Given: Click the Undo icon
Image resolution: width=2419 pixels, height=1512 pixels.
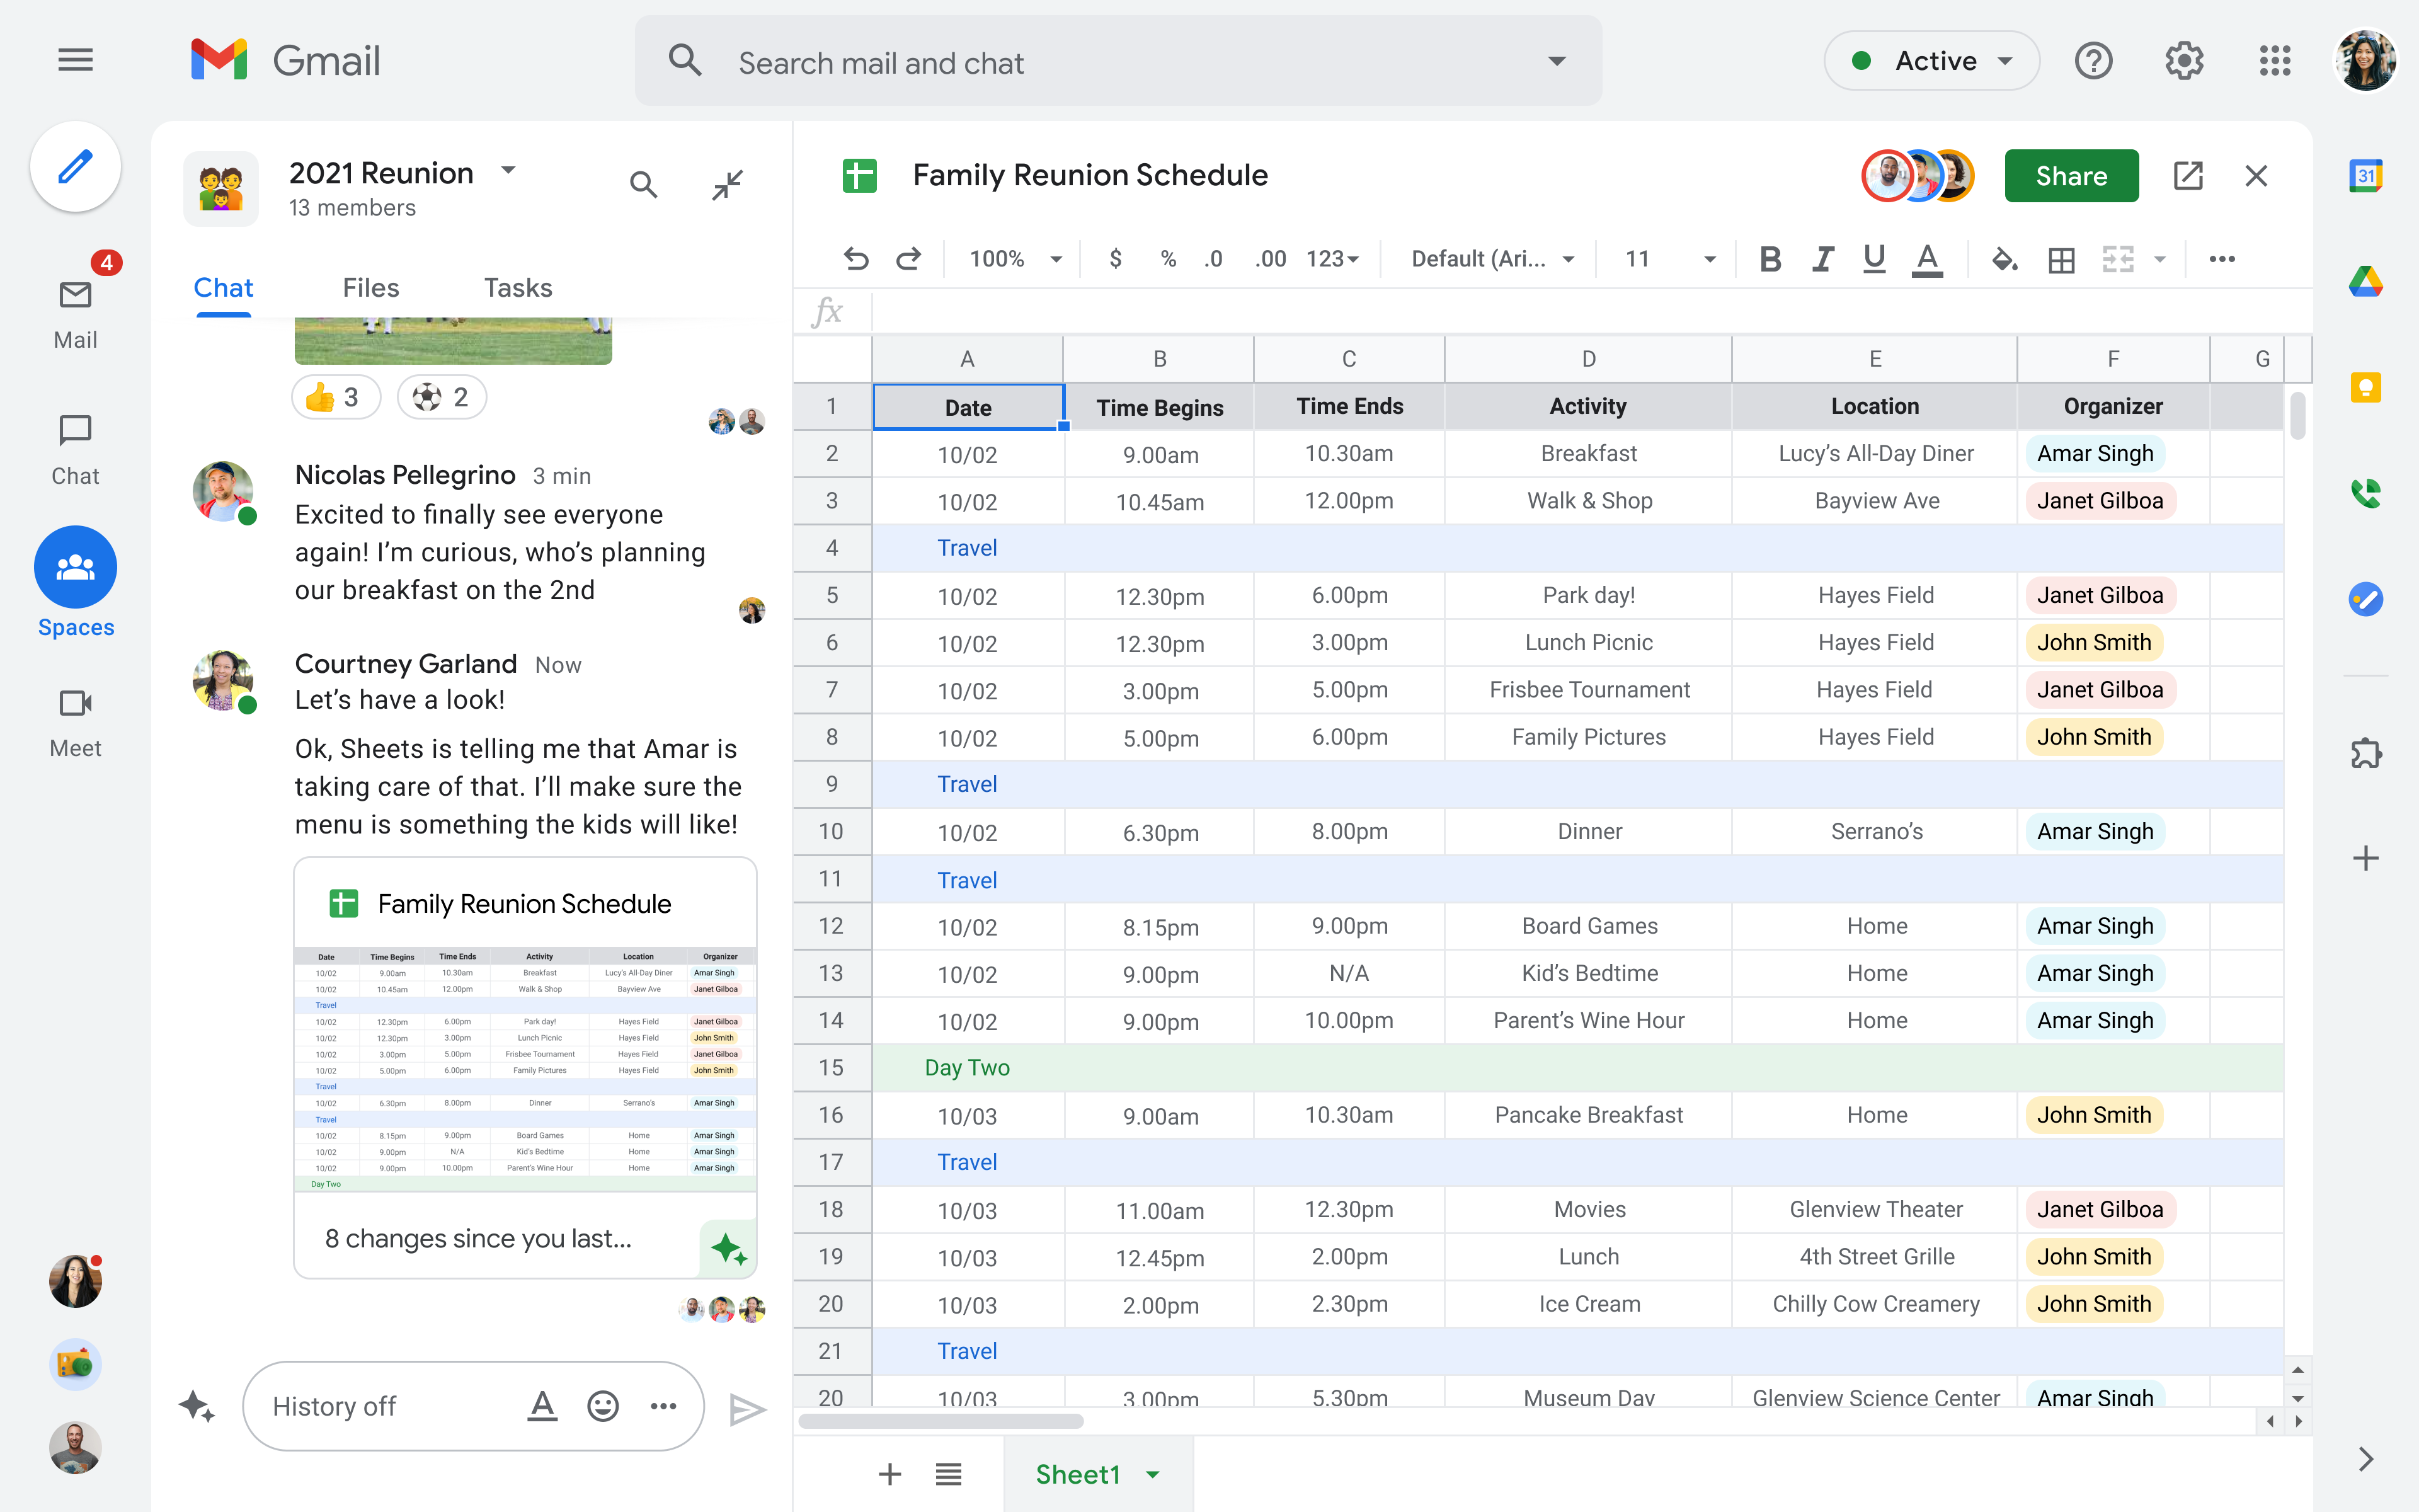Looking at the screenshot, I should click(855, 258).
